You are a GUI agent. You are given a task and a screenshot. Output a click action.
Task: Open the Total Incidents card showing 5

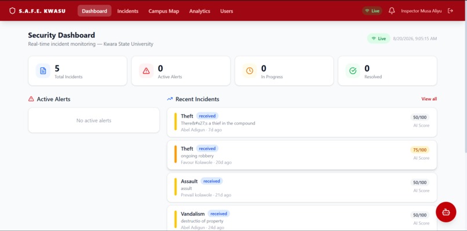(x=78, y=71)
